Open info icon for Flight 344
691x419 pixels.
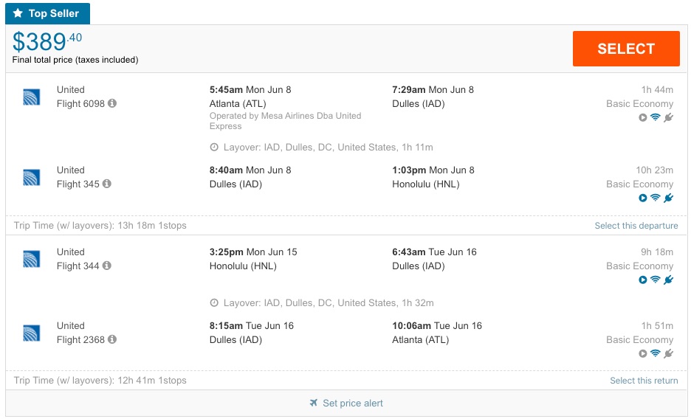pyautogui.click(x=107, y=266)
